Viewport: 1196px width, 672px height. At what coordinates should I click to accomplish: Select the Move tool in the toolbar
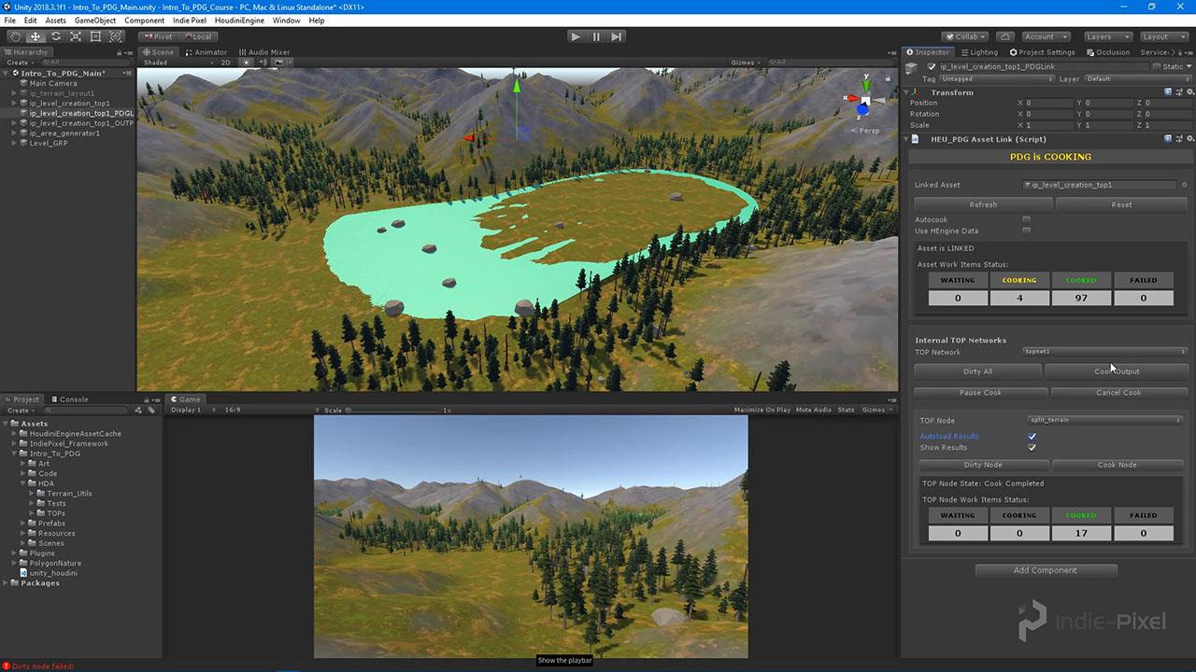(x=35, y=36)
